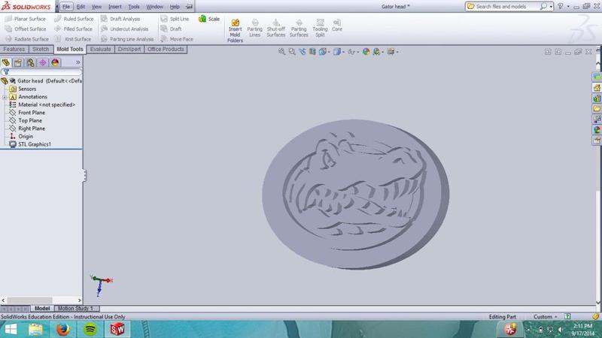Select the Parting Lines tool
Image resolution: width=602 pixels, height=338 pixels.
[x=254, y=29]
